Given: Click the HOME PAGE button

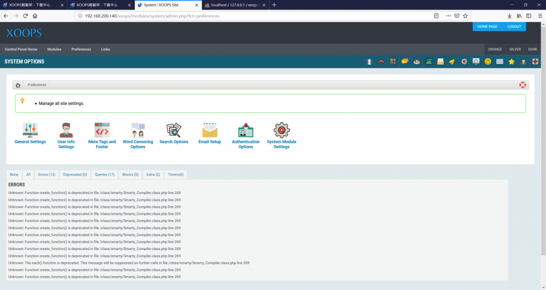Looking at the screenshot, I should 487,27.
